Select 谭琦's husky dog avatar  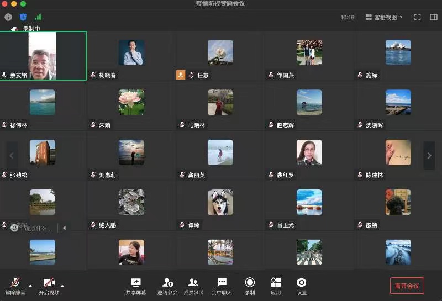point(220,202)
